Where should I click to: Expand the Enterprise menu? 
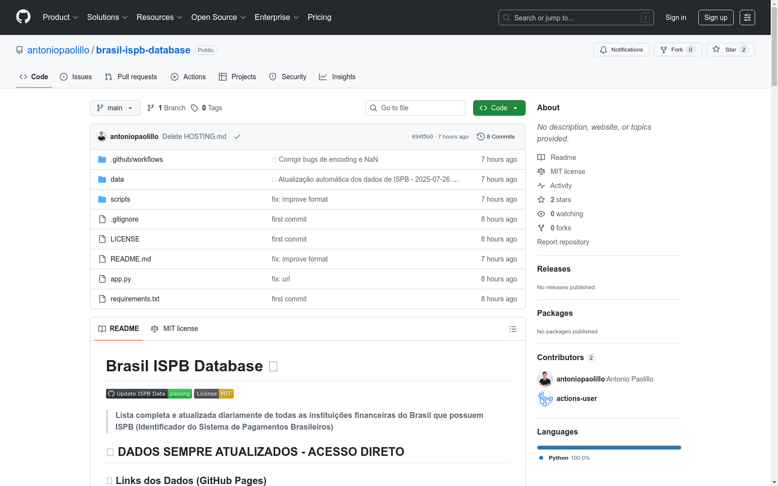[277, 17]
